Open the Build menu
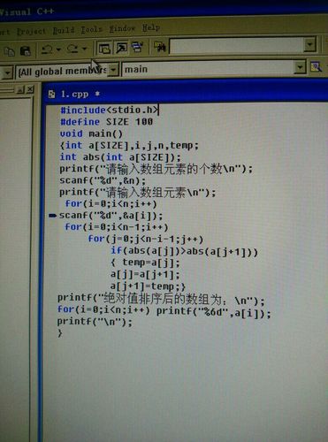328x442 pixels. (64, 30)
